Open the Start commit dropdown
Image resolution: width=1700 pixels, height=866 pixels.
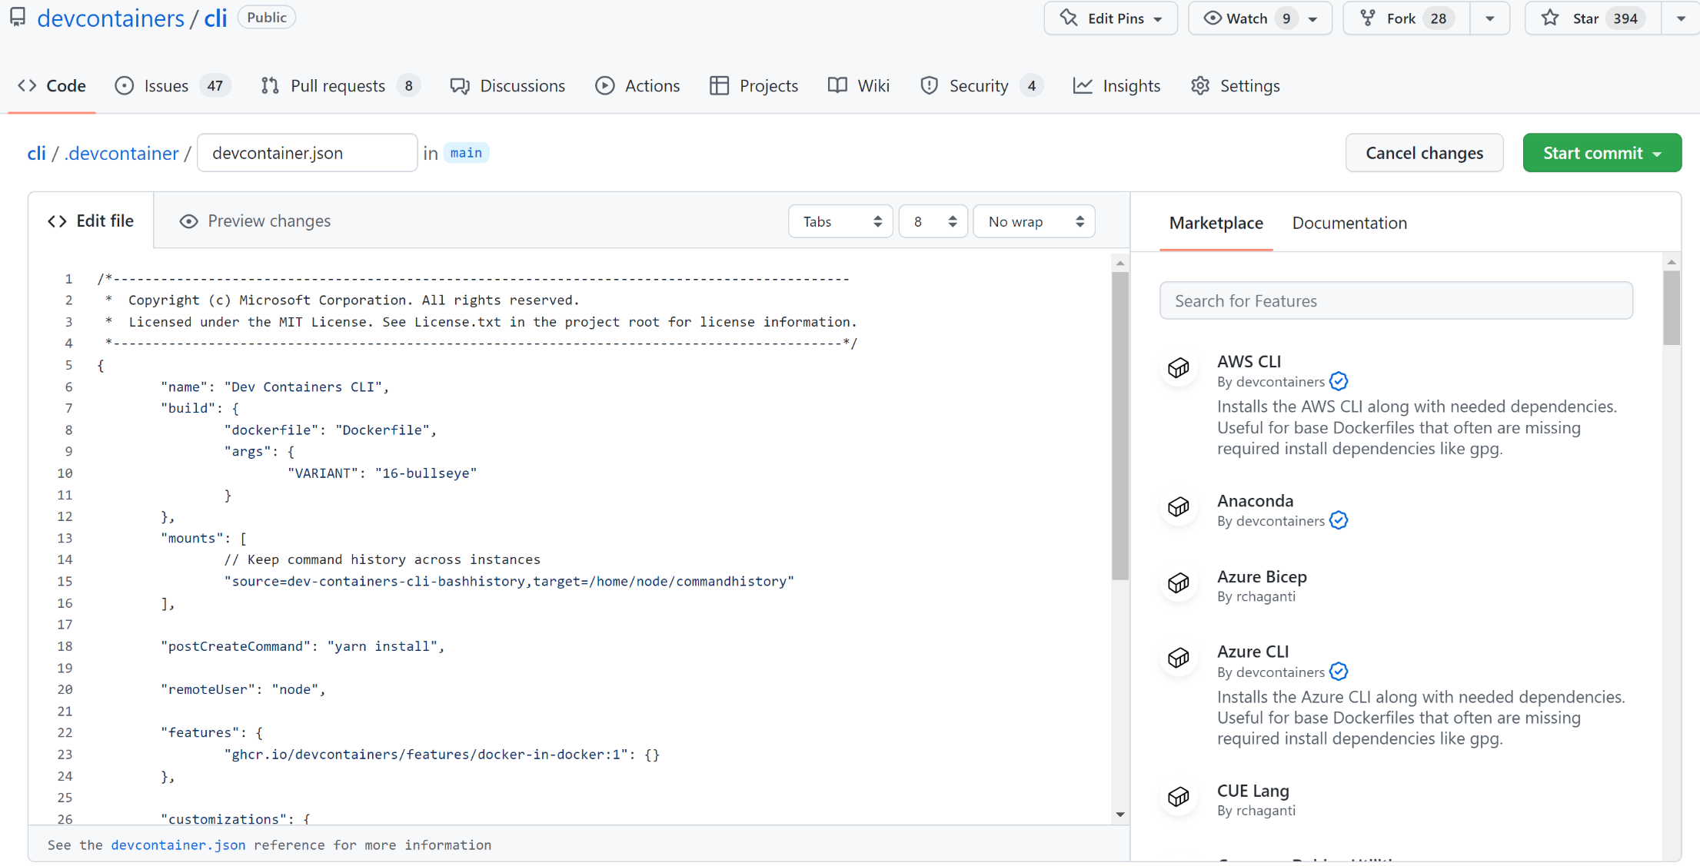click(x=1602, y=153)
